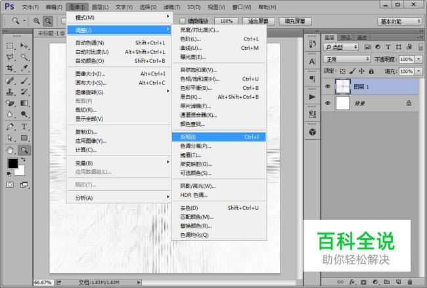Select the Eyedropper tool
The width and height of the screenshot is (427, 288).
tap(24, 68)
